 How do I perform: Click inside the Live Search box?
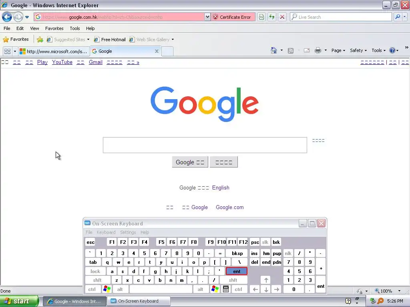(x=341, y=17)
